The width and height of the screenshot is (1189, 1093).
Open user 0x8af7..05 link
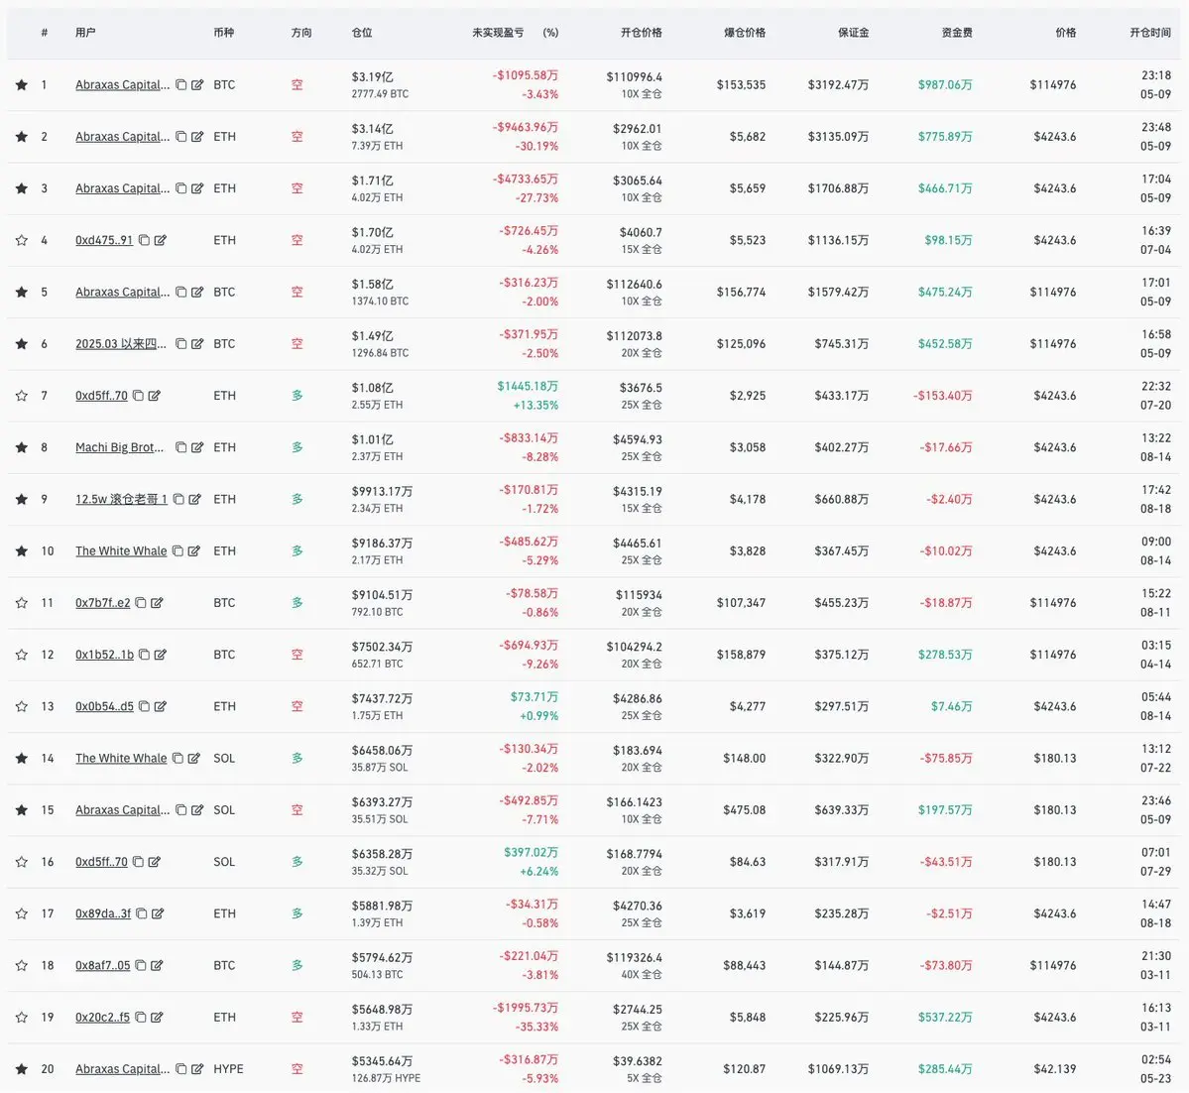coord(102,966)
